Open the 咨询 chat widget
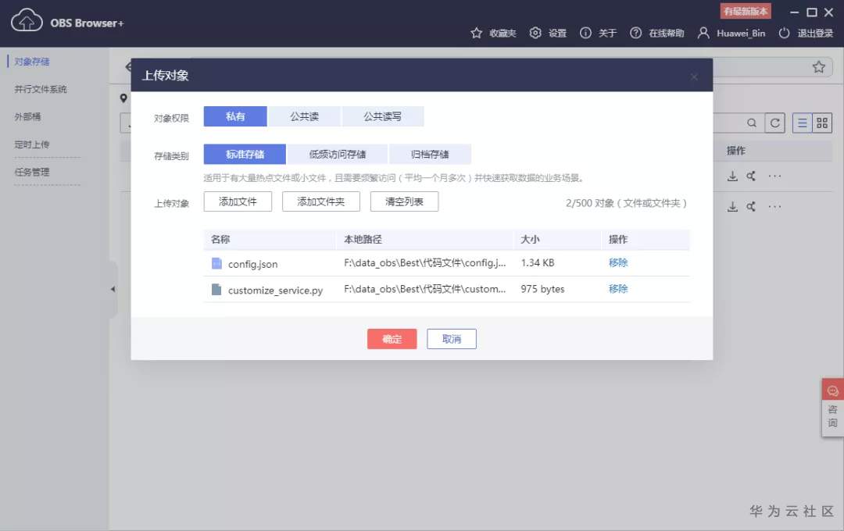Image resolution: width=844 pixels, height=531 pixels. pos(833,408)
